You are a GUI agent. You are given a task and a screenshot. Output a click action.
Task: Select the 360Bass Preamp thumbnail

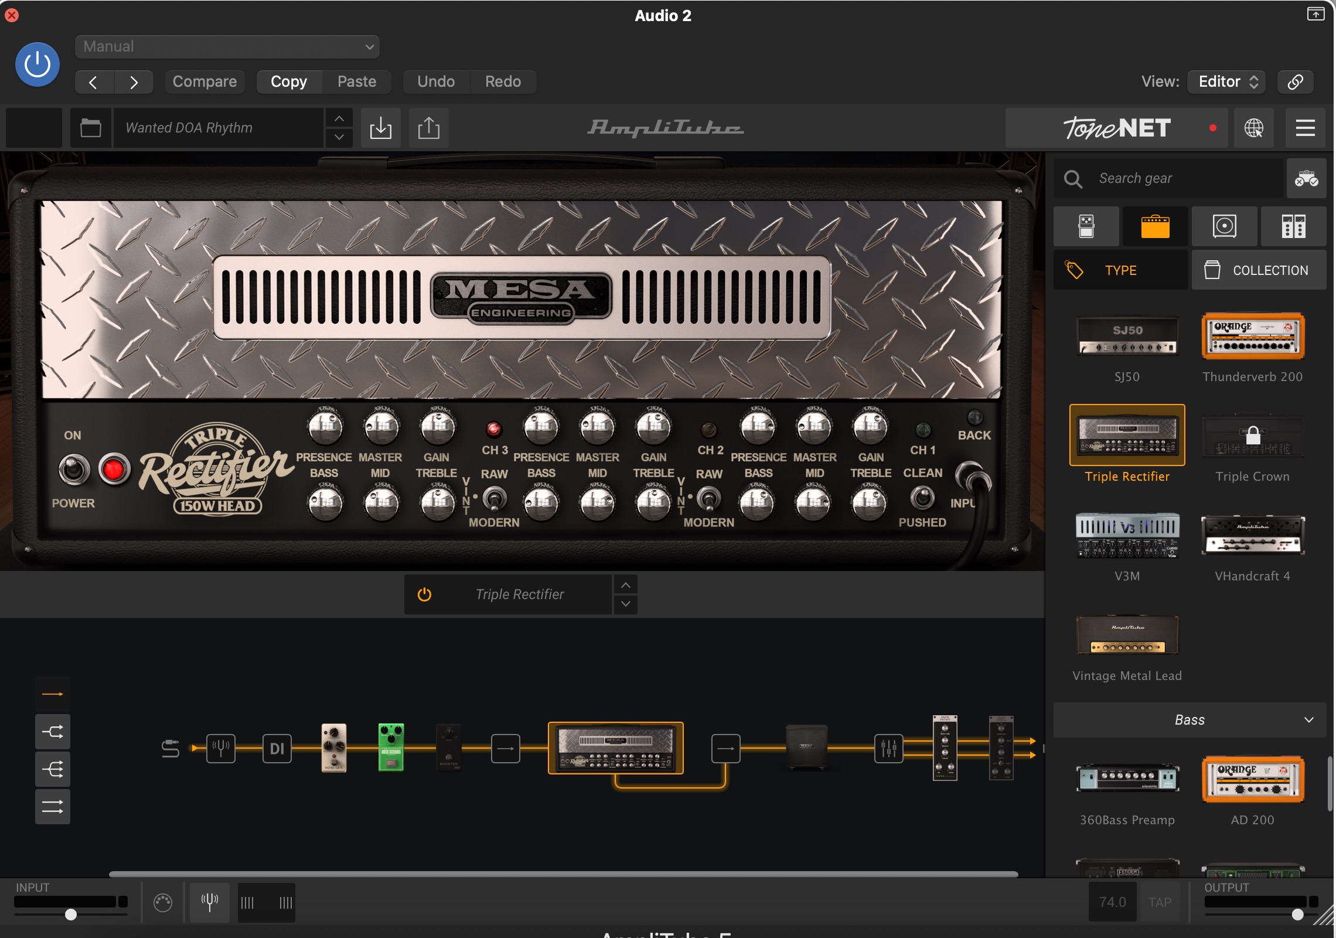(x=1127, y=779)
